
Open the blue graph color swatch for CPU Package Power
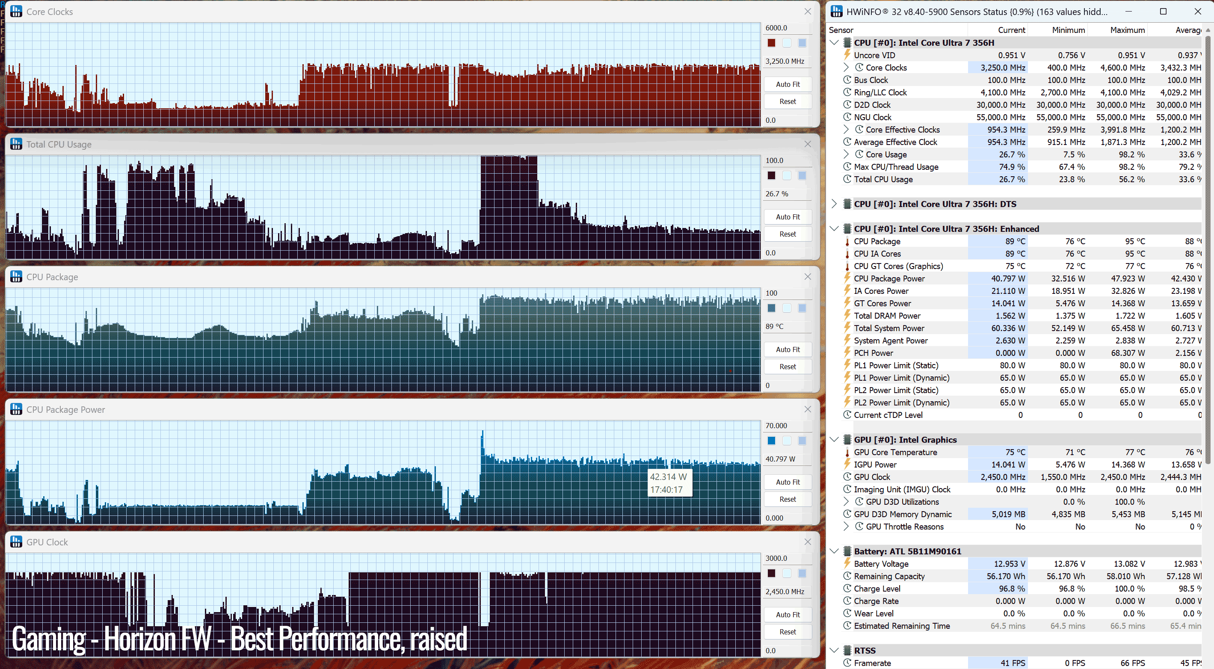tap(771, 441)
